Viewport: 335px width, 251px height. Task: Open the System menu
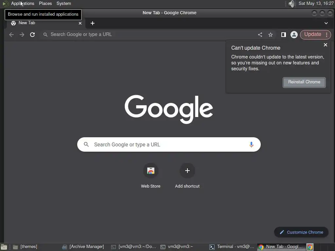pyautogui.click(x=64, y=3)
